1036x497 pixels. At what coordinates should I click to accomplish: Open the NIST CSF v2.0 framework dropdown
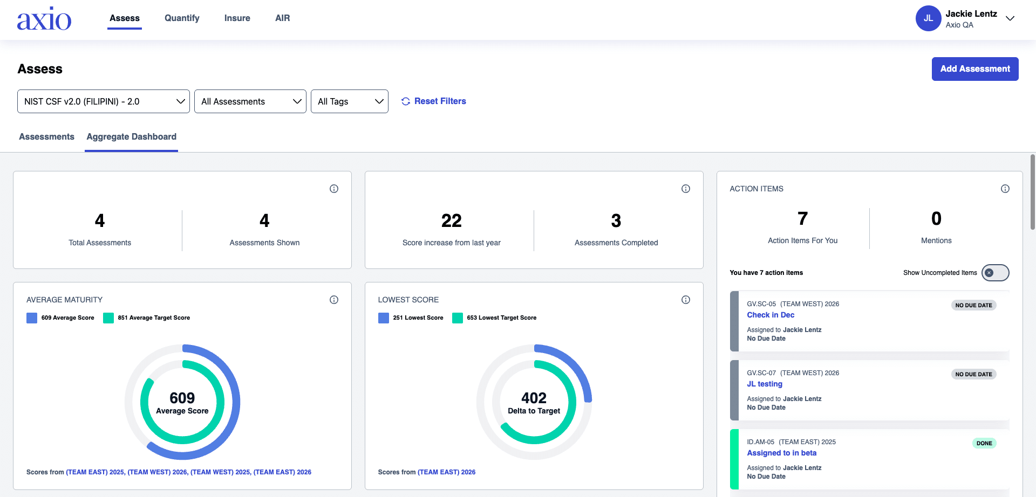[104, 101]
